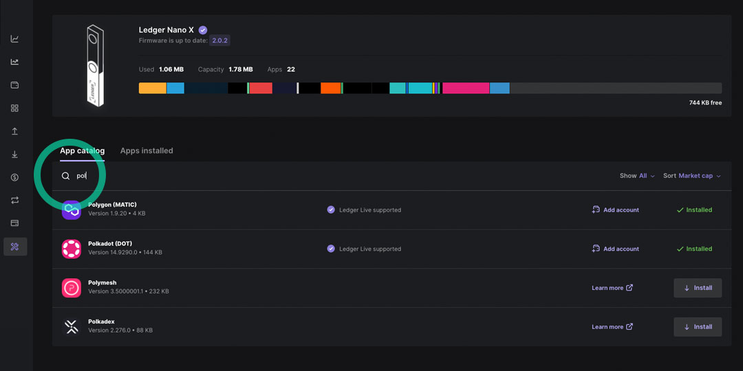Screen dimensions: 743x371
Task: Open the Market trending chart sidebar icon
Action: (x=14, y=62)
